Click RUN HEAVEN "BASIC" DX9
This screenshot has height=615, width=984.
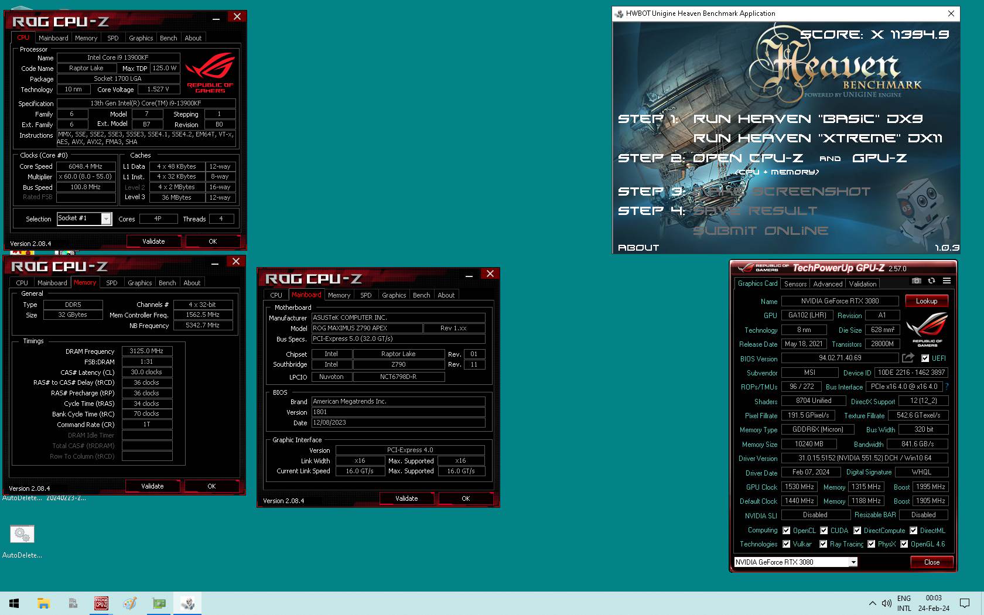pyautogui.click(x=808, y=119)
